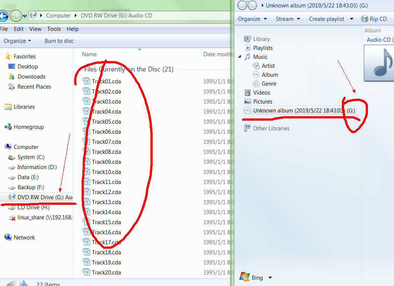
Task: Collapse the Music tree node
Action: coord(240,57)
